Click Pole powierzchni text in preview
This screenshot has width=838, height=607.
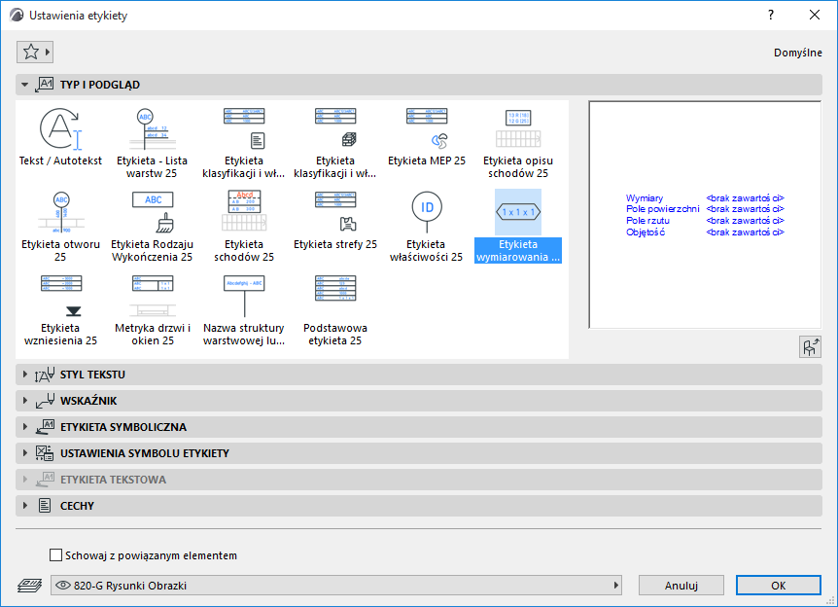(662, 209)
